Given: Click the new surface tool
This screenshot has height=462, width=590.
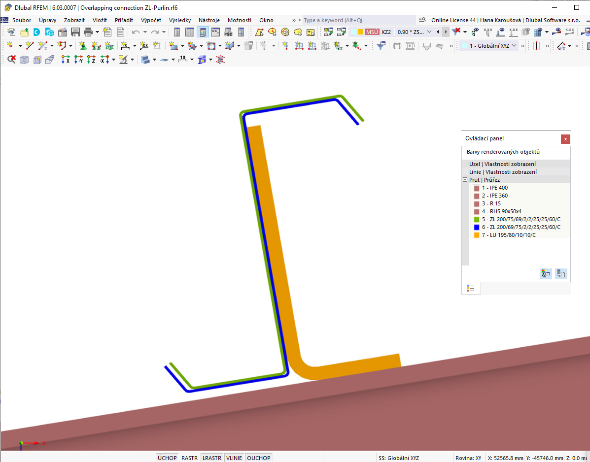Looking at the screenshot, I should point(173,46).
